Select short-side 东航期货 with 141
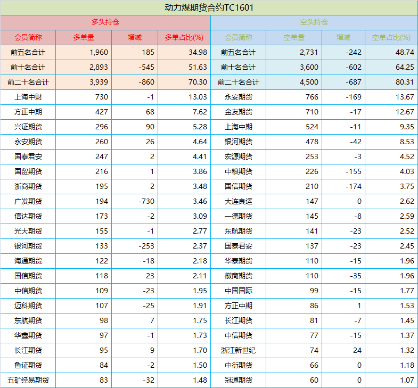The image size is (418, 388). [x=239, y=231]
